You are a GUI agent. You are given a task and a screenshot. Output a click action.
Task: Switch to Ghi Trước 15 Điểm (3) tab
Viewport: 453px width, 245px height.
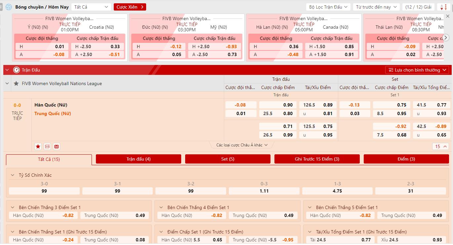(317, 159)
